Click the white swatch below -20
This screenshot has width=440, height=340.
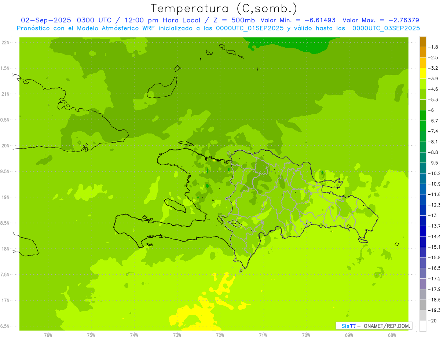(x=423, y=326)
